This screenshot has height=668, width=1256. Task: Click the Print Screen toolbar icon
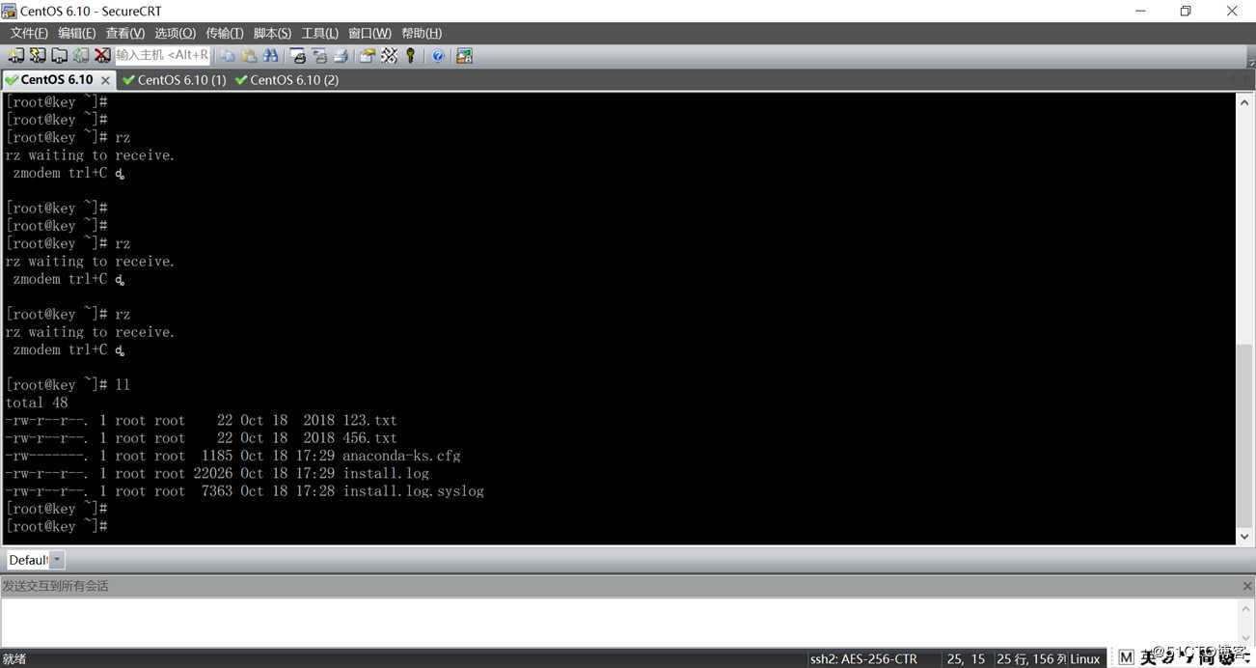click(x=297, y=56)
